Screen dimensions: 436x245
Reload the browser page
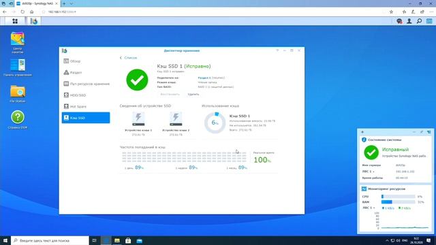tap(22, 12)
